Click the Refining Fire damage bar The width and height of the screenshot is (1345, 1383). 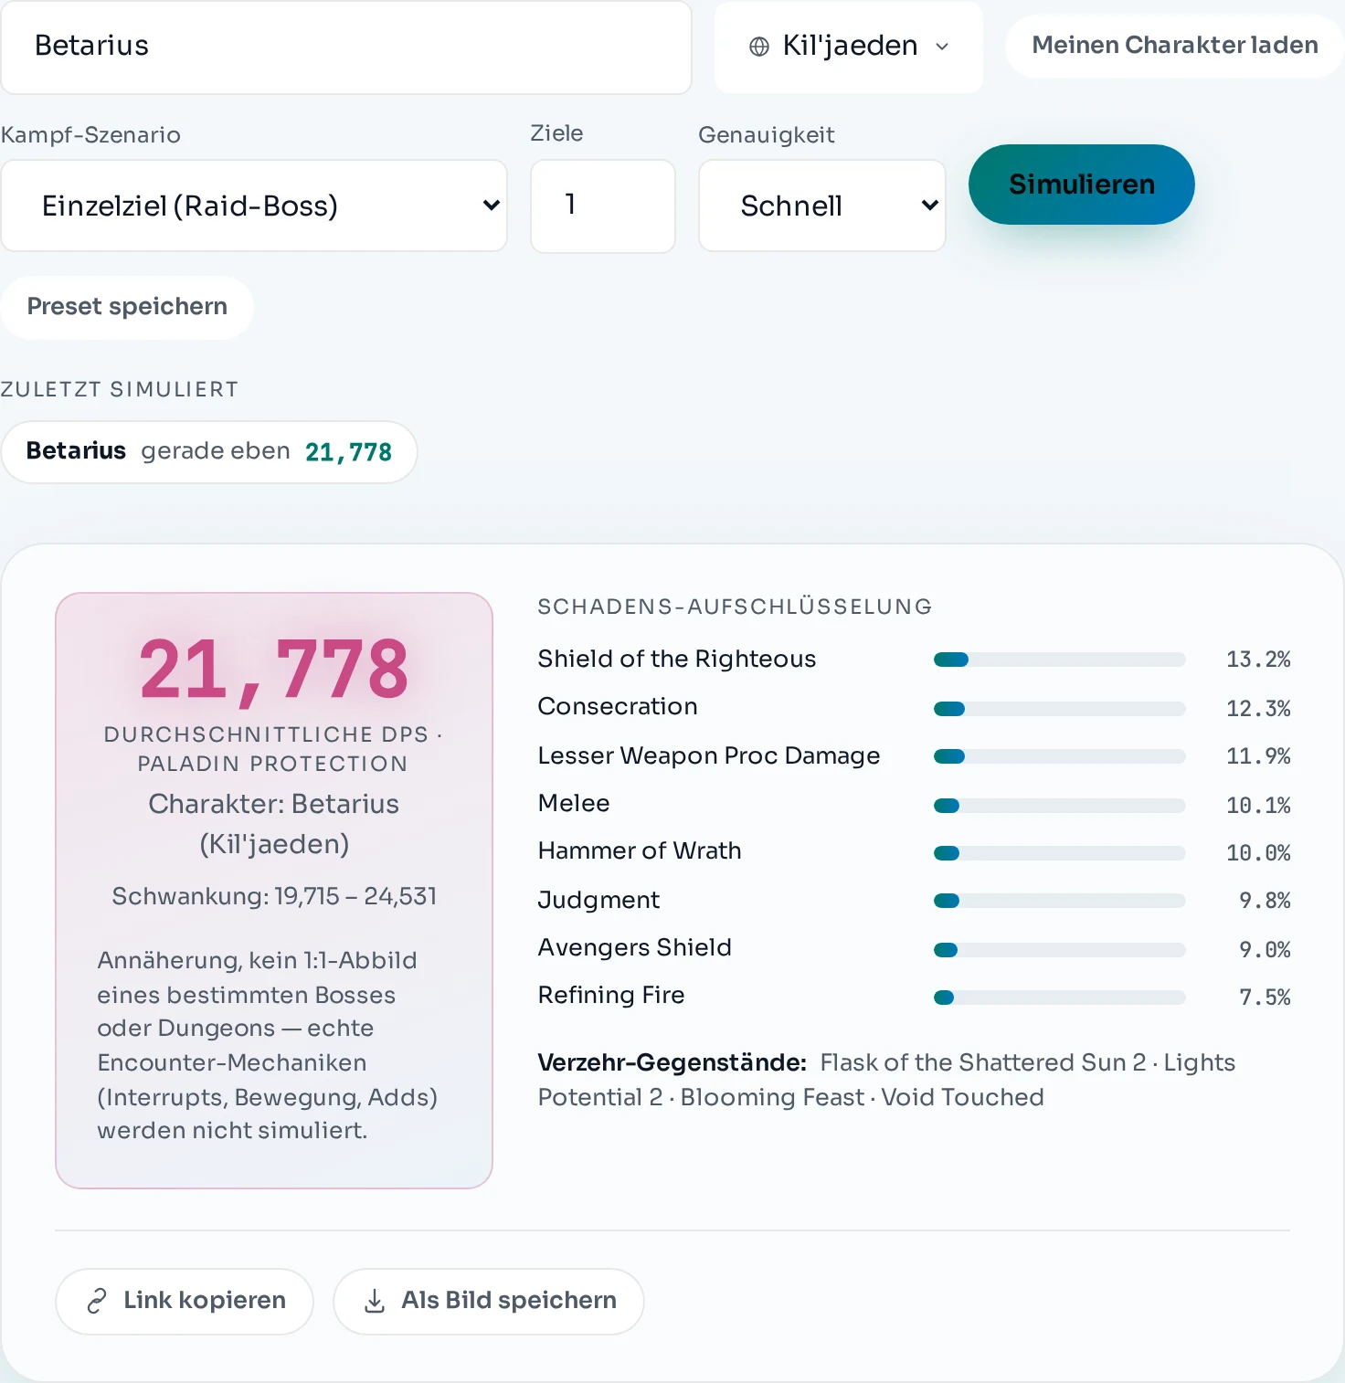pyautogui.click(x=1059, y=998)
